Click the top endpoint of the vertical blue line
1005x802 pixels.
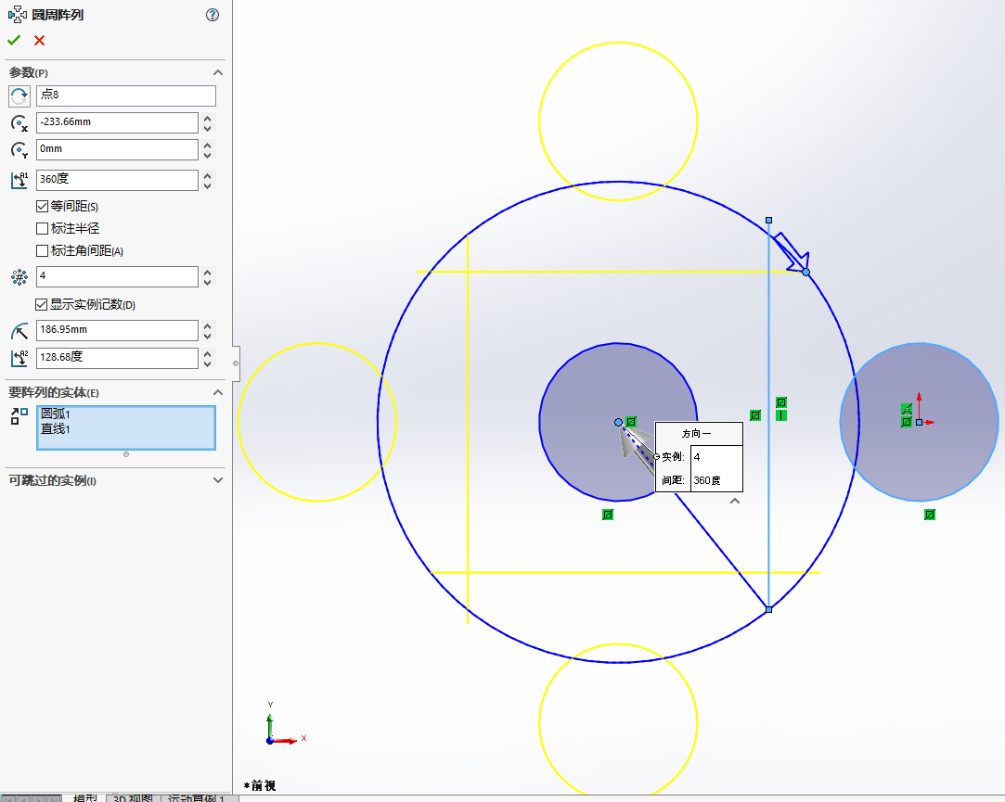tap(768, 221)
